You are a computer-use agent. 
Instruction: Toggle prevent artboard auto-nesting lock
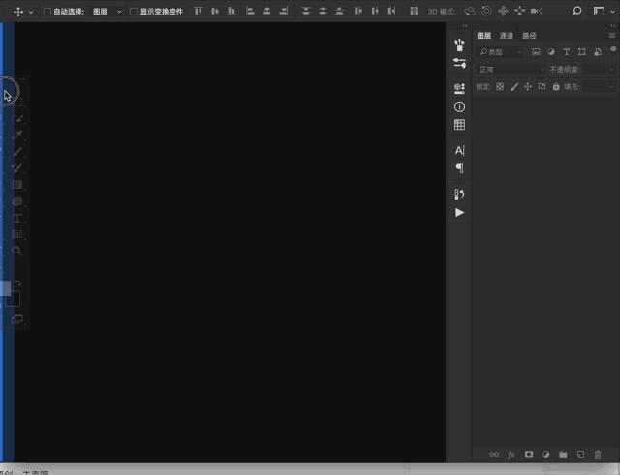pyautogui.click(x=542, y=86)
